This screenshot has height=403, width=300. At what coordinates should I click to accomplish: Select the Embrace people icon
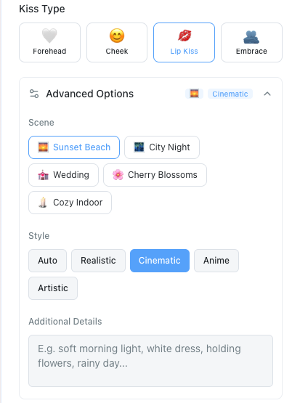click(251, 37)
